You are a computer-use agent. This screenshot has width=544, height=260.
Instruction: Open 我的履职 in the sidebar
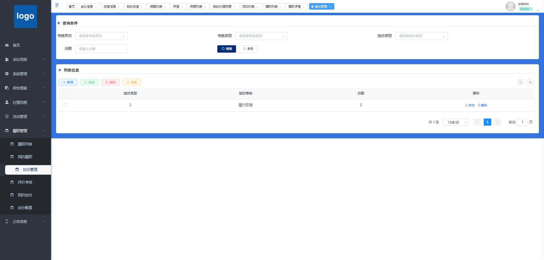pyautogui.click(x=25, y=157)
